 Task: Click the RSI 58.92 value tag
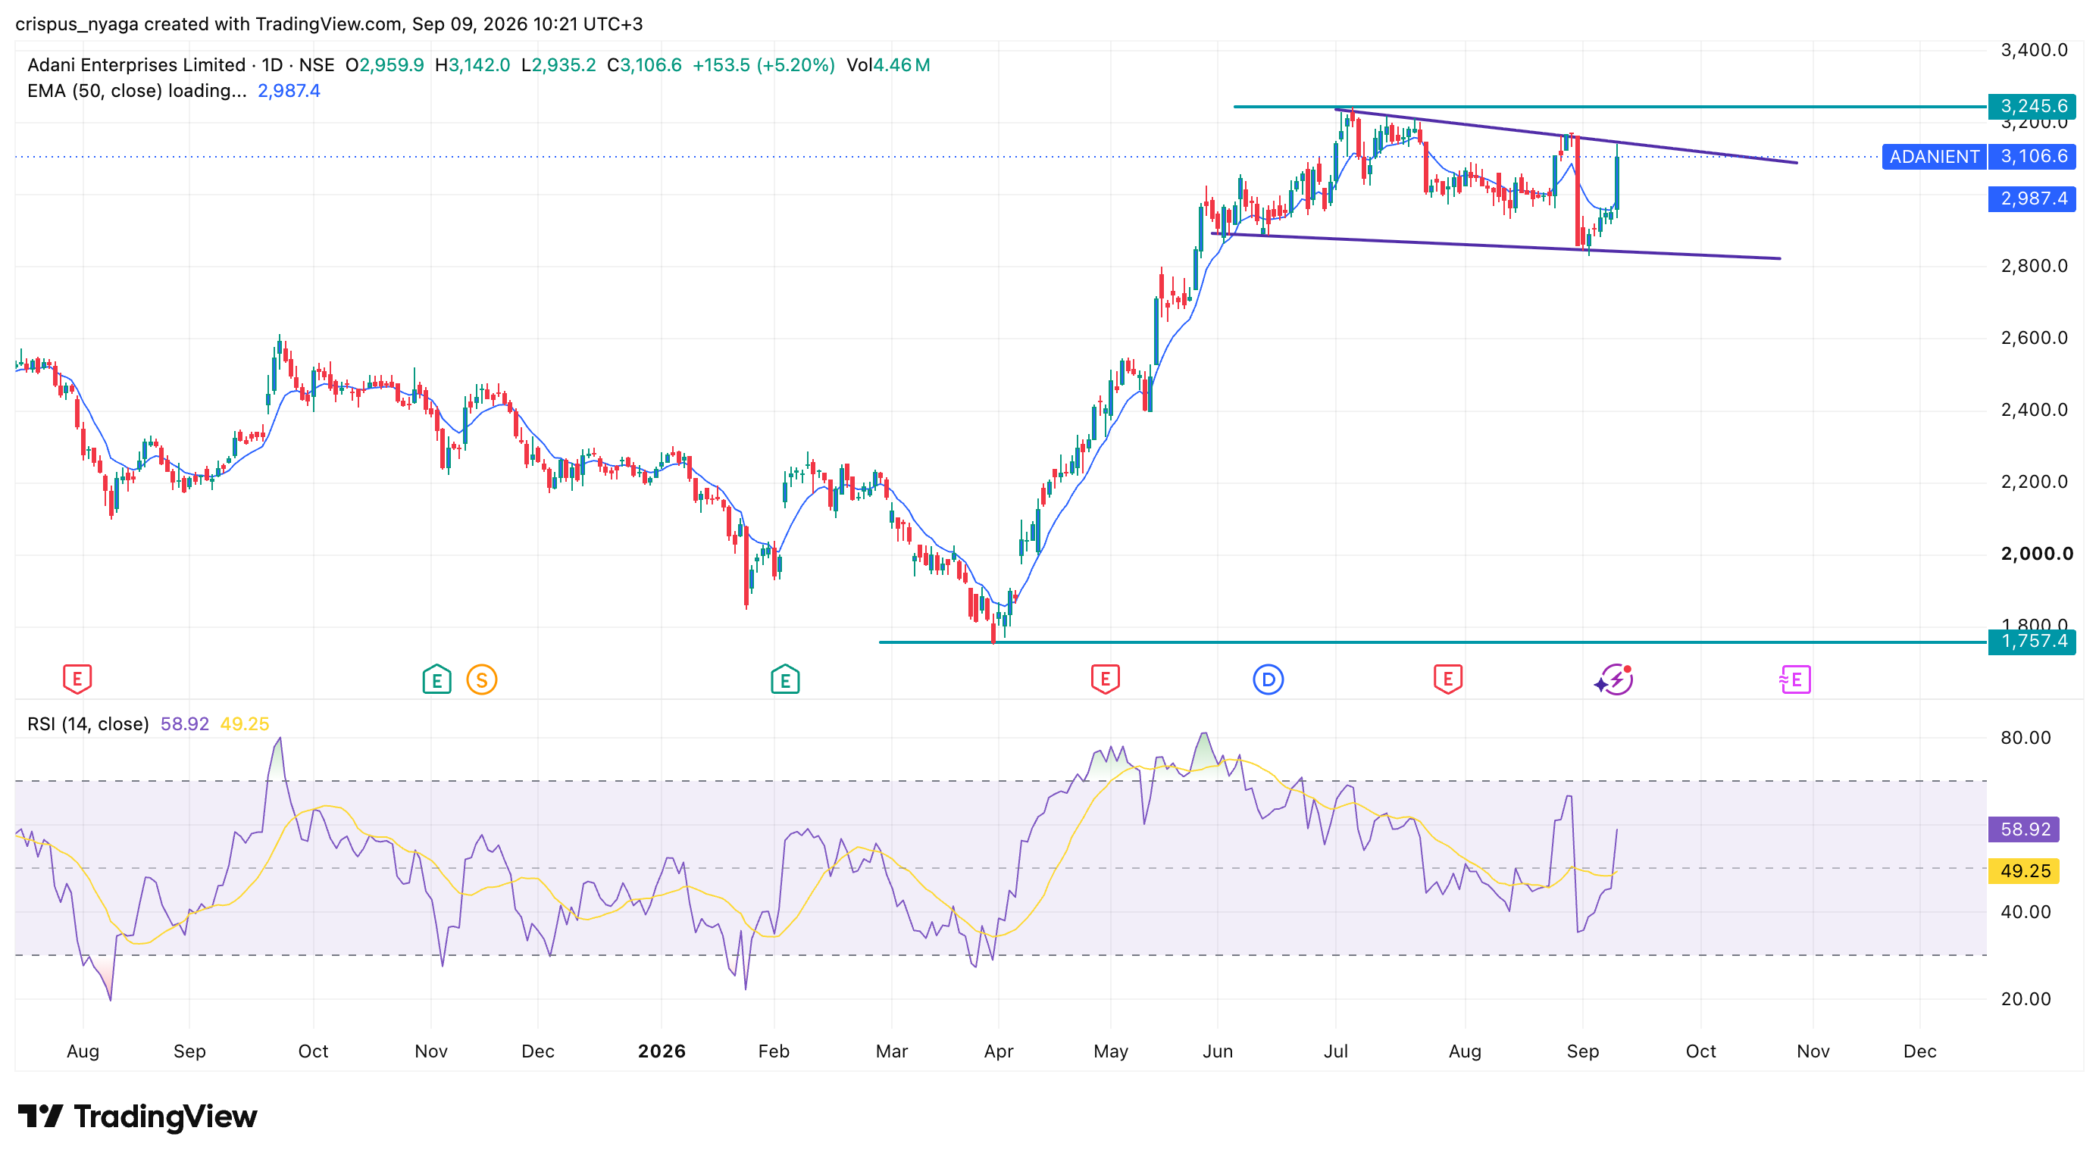(x=2024, y=829)
